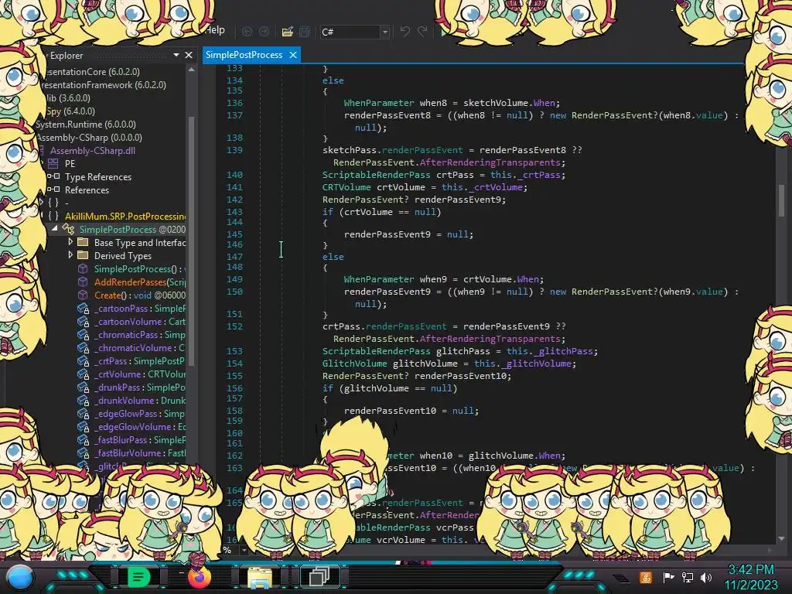Close the Assembly Explorer panel
The height and width of the screenshot is (594, 792).
[x=189, y=55]
